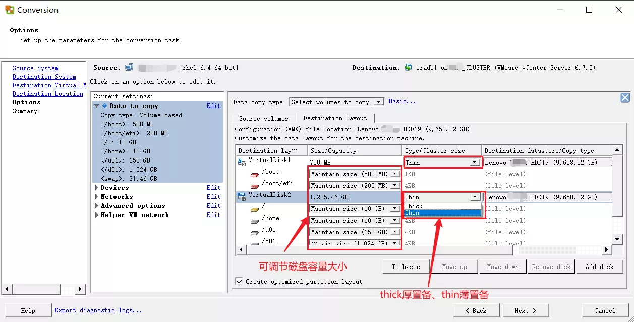Viewport: 634px width, 322px height.
Task: Open Export diagnostic logs link
Action: pos(98,310)
